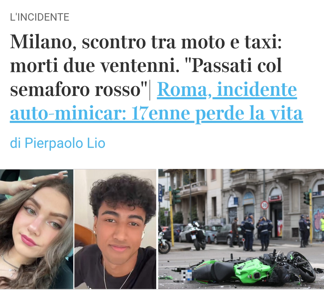The height and width of the screenshot is (300, 324).
Task: Open the "Roma, incidente" related article link
Action: [x=227, y=90]
